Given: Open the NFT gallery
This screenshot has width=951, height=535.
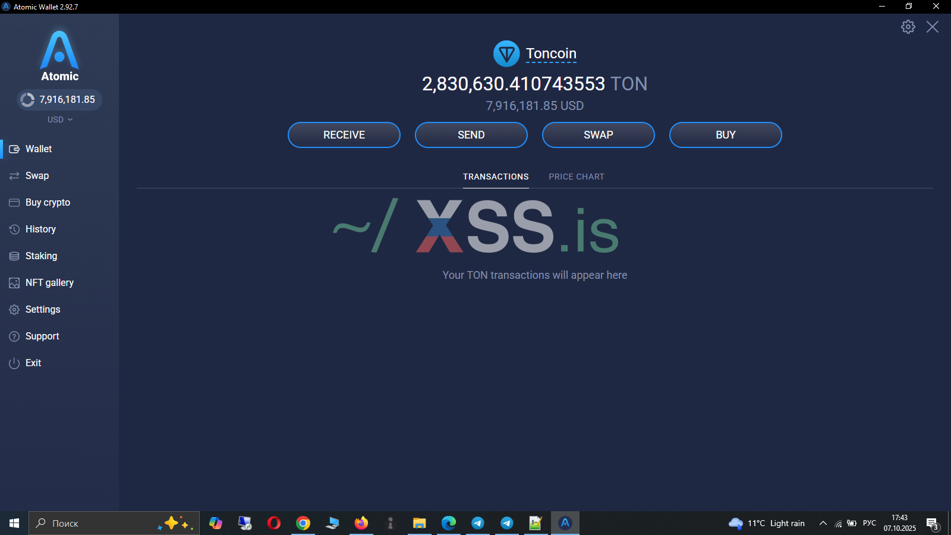Looking at the screenshot, I should [49, 283].
